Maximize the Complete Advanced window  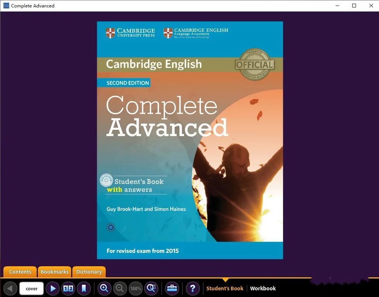pos(354,6)
